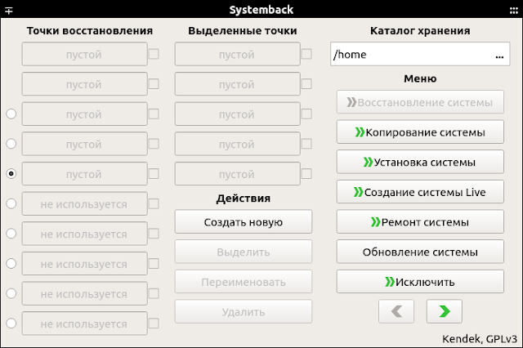Select third restore point radio button

[11, 114]
